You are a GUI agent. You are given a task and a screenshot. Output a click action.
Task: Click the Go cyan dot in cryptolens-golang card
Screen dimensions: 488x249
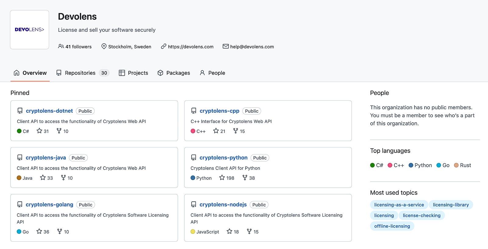pos(19,232)
